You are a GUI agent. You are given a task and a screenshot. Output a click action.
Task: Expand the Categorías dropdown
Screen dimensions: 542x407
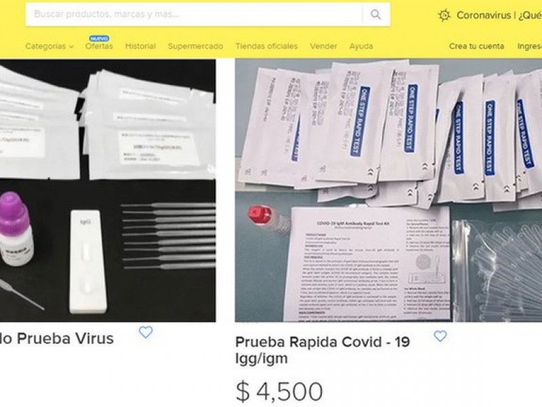click(49, 46)
